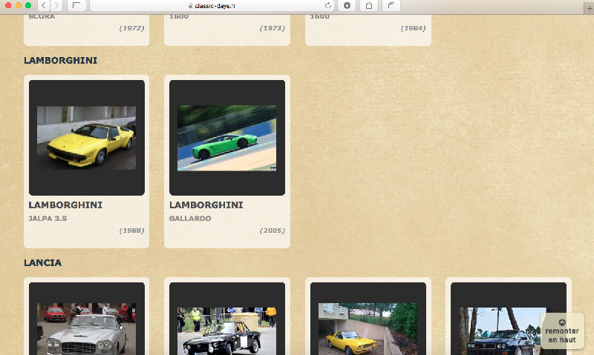
Task: Click the LANCIA section heading
Action: pyautogui.click(x=43, y=263)
